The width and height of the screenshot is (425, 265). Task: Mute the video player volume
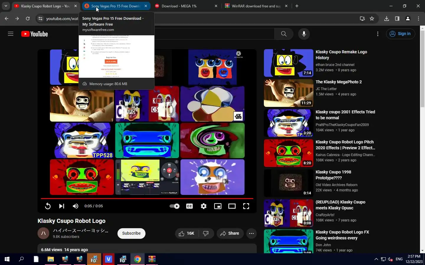76,206
